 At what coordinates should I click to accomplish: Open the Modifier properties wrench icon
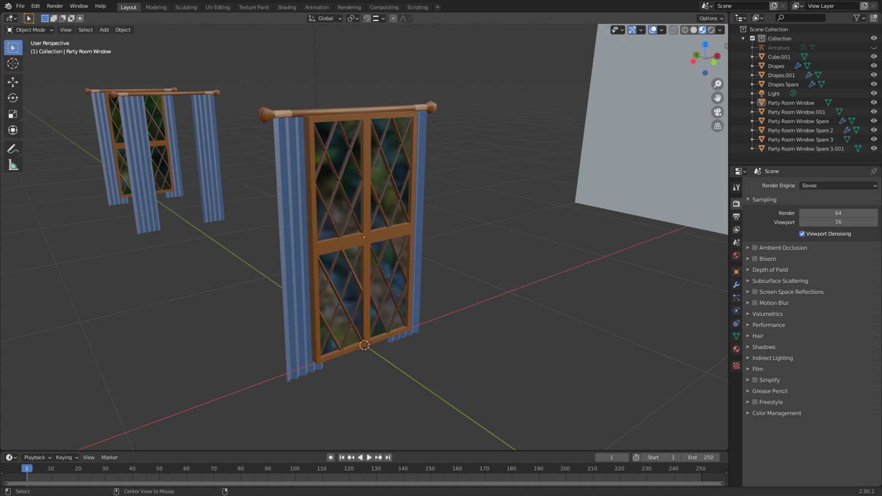point(736,285)
